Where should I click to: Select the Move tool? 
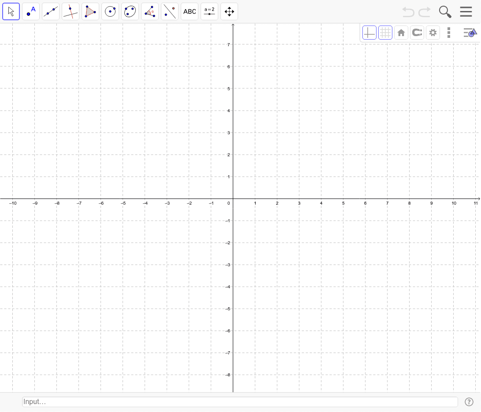11,11
